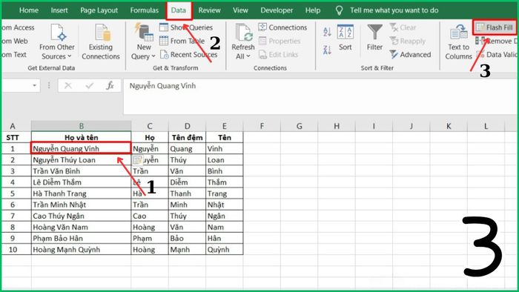Expand the New Query dropdown arrow

[153, 56]
